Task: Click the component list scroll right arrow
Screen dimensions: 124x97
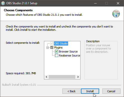Action: point(78,77)
